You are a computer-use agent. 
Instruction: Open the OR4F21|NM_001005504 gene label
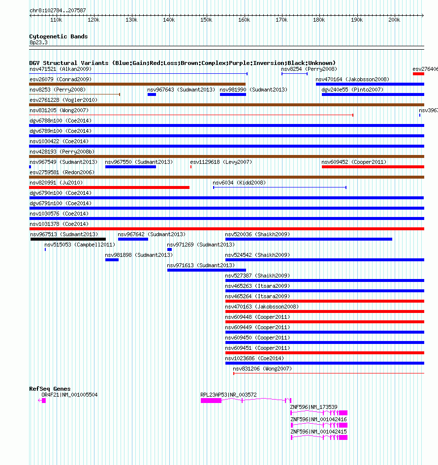click(x=69, y=395)
